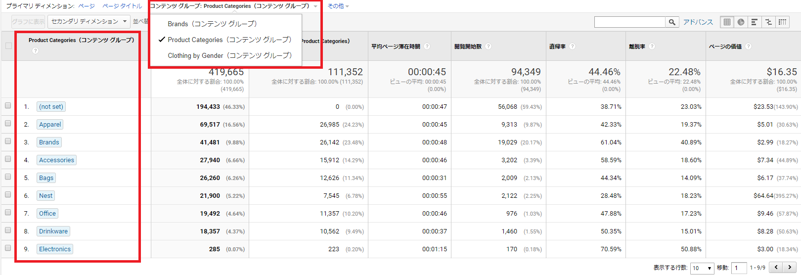
Task: Go to previous page of rows
Action: 776,268
